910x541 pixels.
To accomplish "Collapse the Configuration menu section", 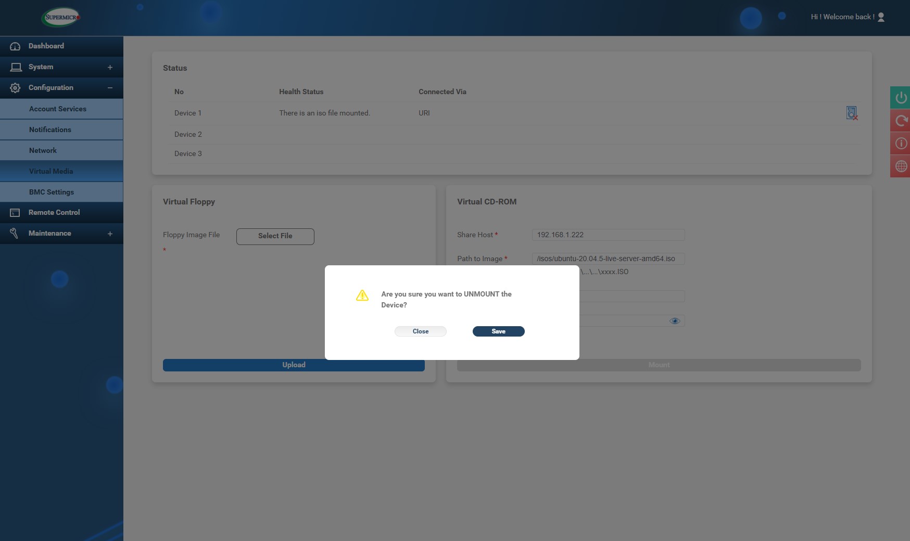I will pos(110,88).
